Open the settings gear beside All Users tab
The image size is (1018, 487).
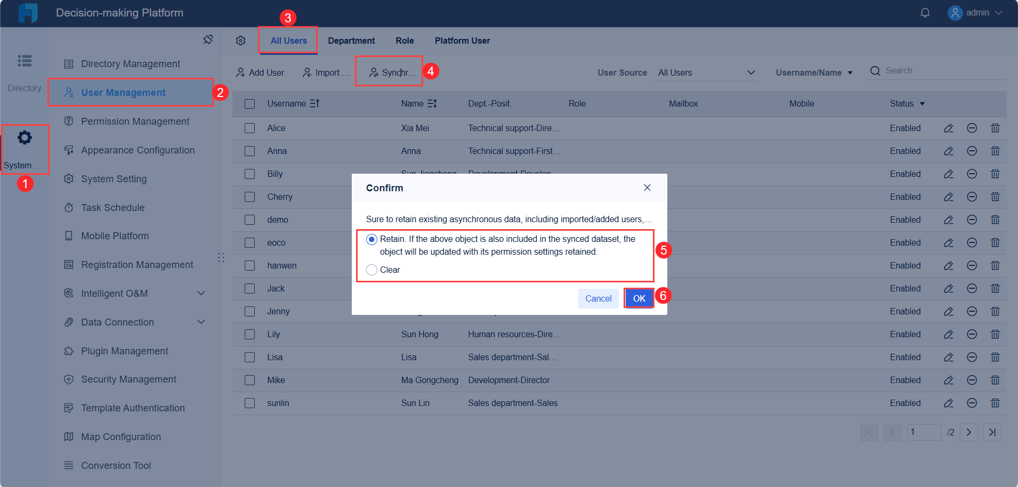(240, 40)
